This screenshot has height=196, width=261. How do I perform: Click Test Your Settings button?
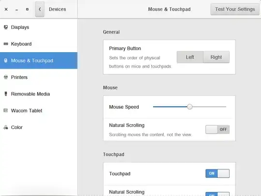235,9
